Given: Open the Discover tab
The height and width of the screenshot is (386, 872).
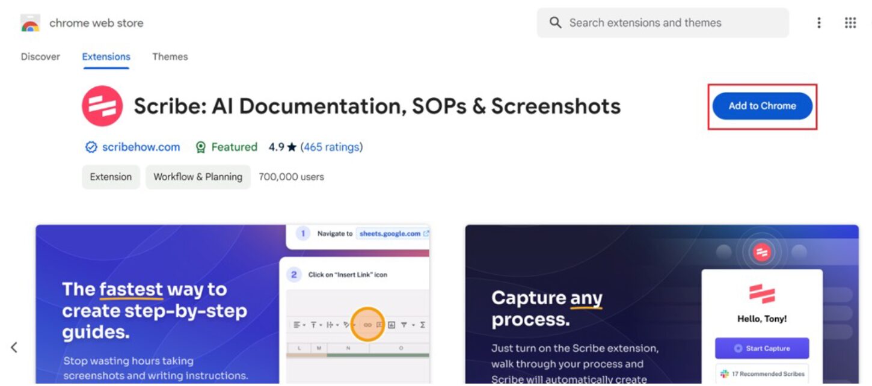Looking at the screenshot, I should point(40,56).
